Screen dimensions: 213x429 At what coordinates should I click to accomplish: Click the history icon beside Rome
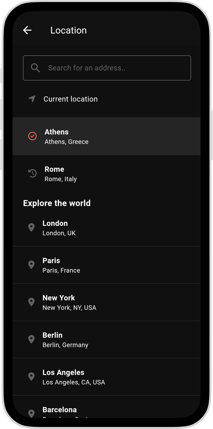32,173
